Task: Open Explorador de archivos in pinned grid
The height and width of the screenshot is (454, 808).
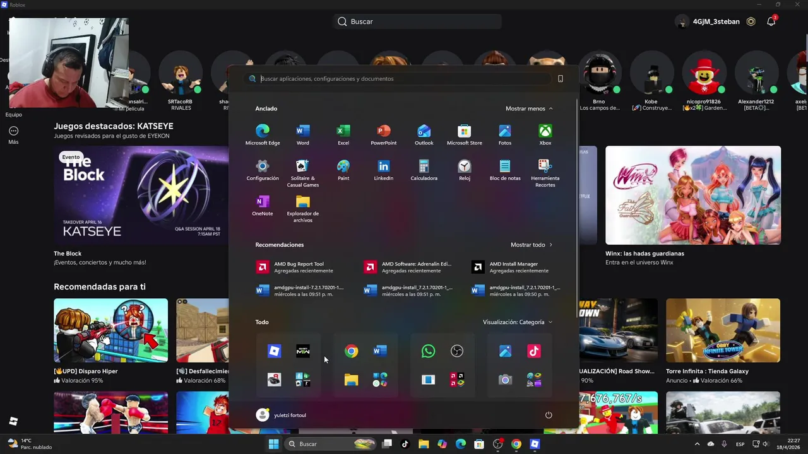Action: coord(303,209)
